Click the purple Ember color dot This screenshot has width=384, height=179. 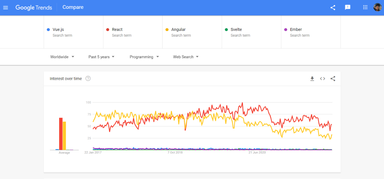pyautogui.click(x=285, y=30)
